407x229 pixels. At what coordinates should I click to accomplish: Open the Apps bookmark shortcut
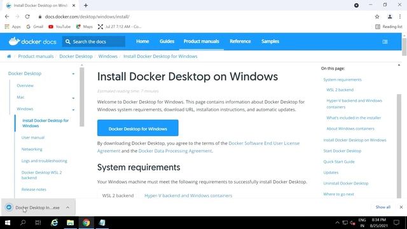(13, 27)
